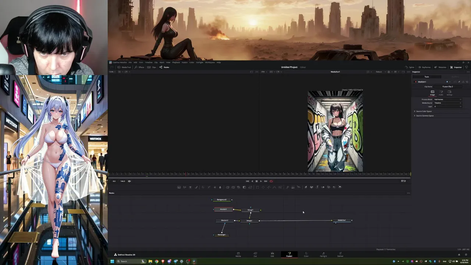Select the Rectangle1 mask node

(222, 234)
